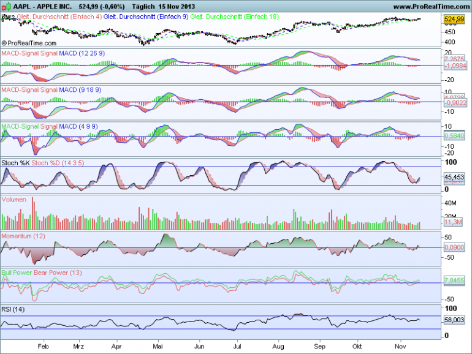Click the RSI (14) panel label

[x=13, y=309]
